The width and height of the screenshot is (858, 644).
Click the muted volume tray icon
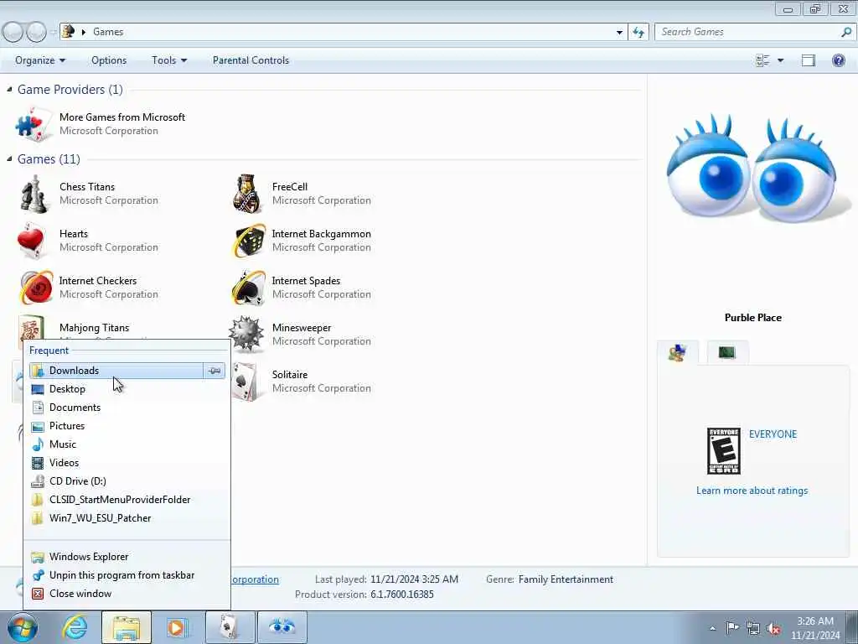tap(773, 628)
